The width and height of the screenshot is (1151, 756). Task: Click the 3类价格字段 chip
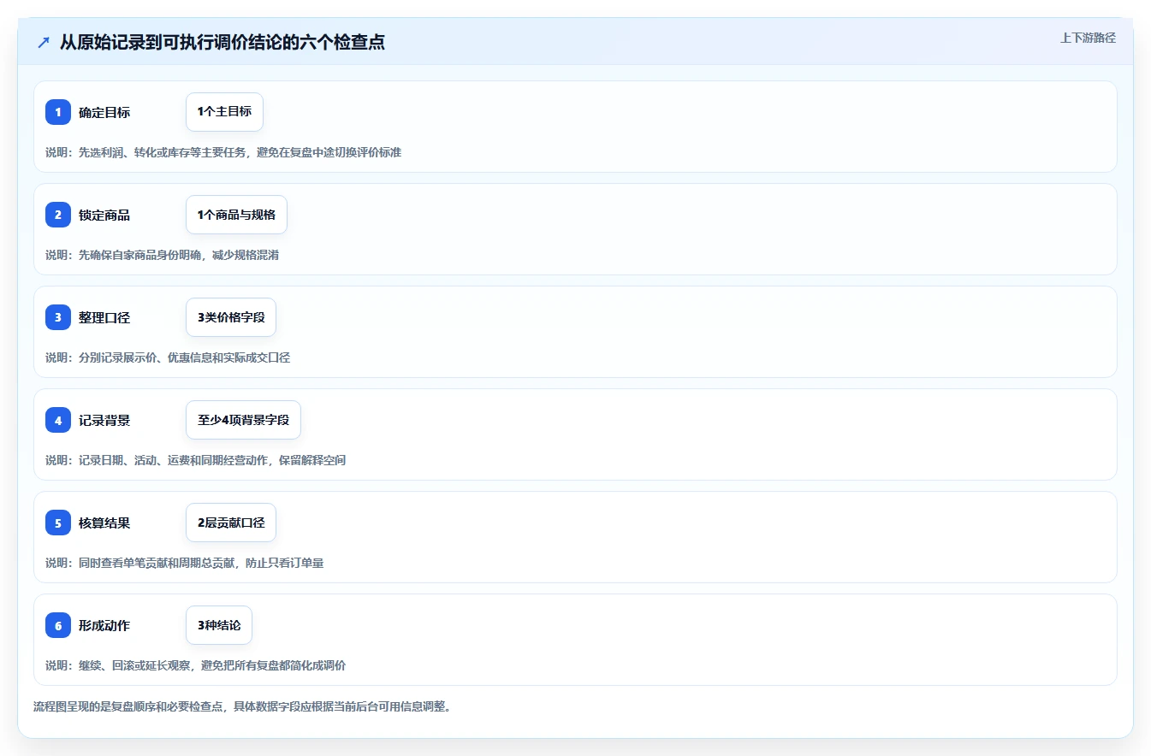point(231,317)
